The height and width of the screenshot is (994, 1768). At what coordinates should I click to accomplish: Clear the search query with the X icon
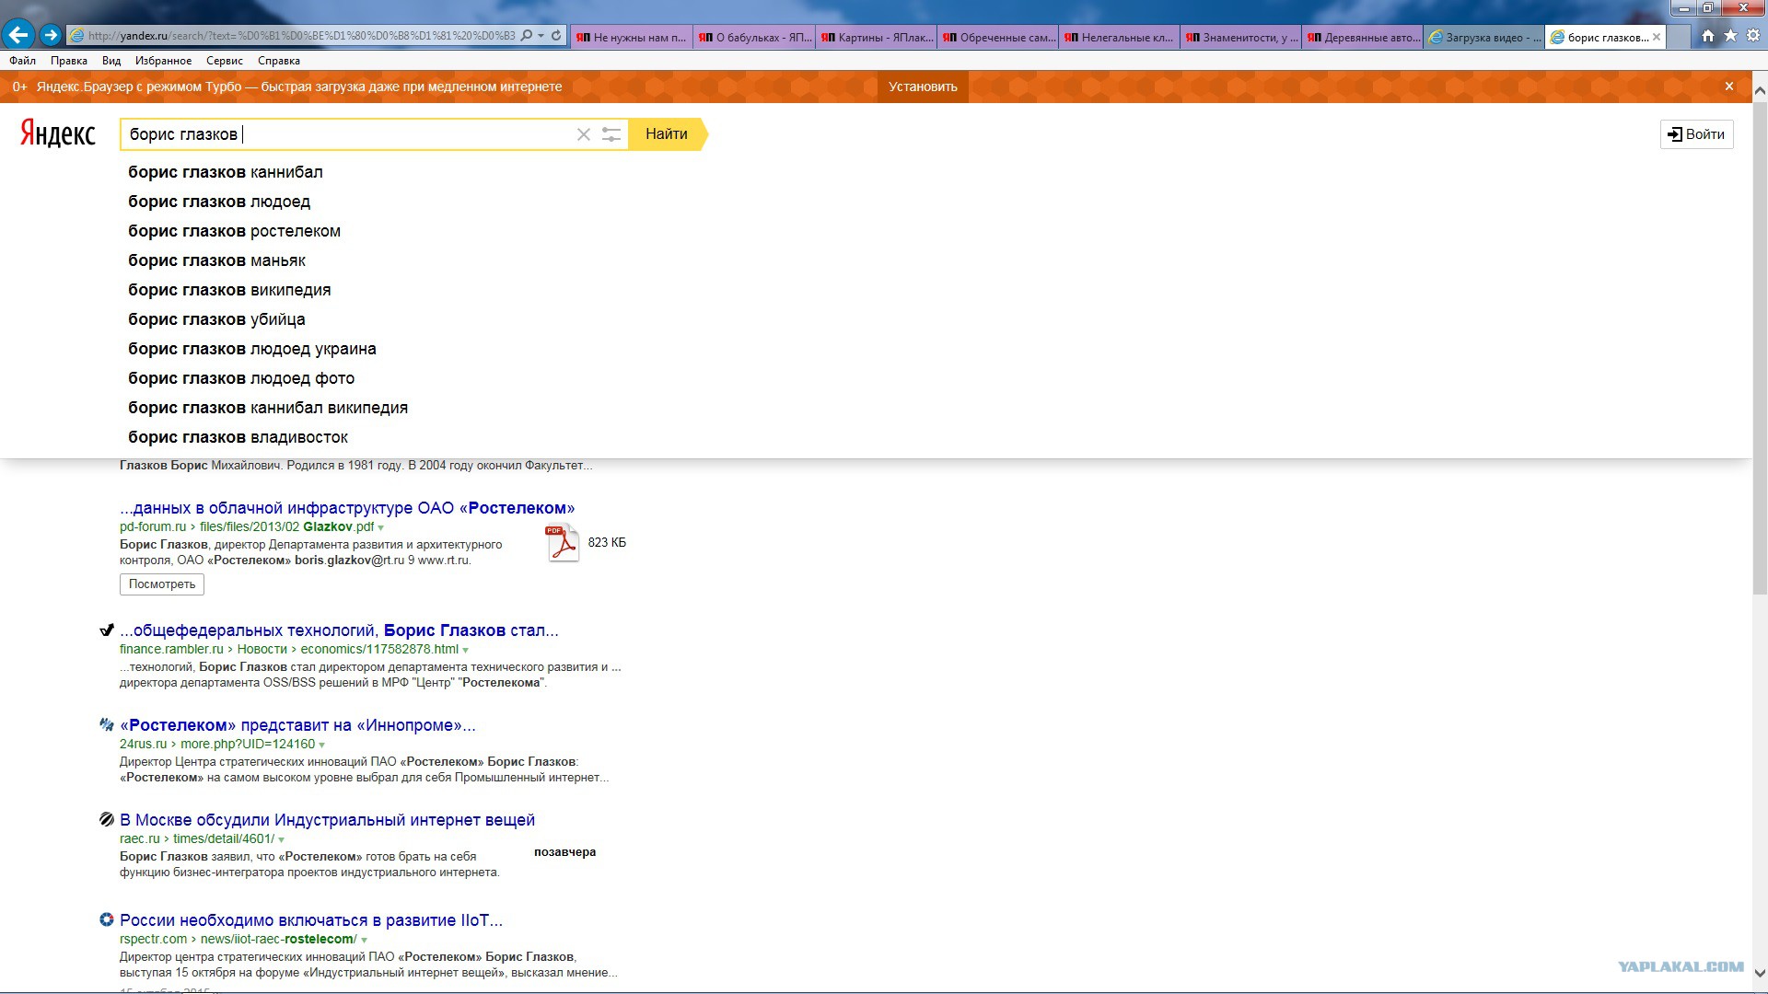point(584,134)
